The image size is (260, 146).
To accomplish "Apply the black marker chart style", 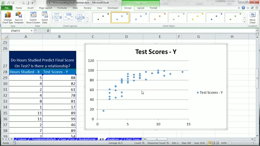I will pos(101,17).
